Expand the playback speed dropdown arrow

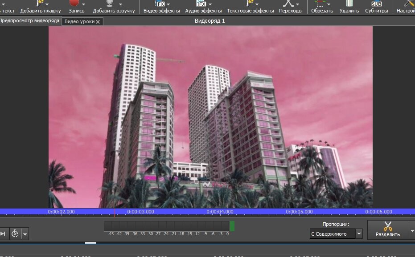25,234
